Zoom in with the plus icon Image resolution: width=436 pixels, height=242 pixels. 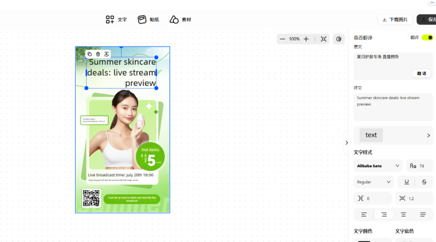pyautogui.click(x=306, y=39)
